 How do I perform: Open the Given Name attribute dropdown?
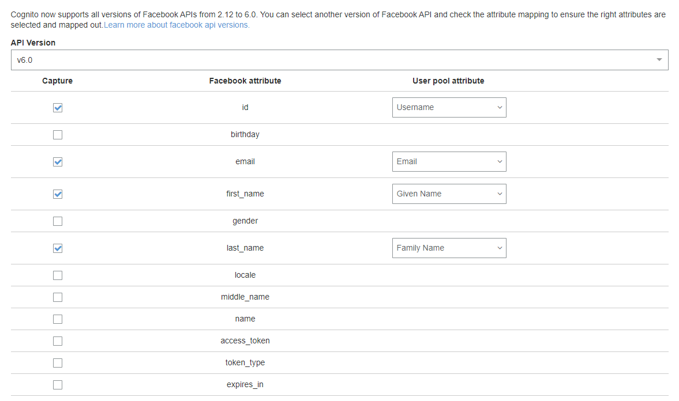tap(449, 194)
